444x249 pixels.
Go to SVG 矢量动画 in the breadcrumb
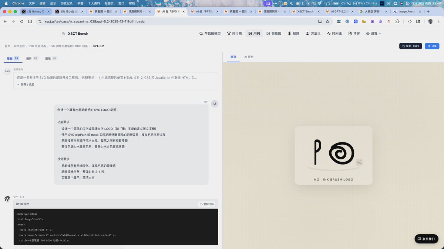(x=37, y=46)
